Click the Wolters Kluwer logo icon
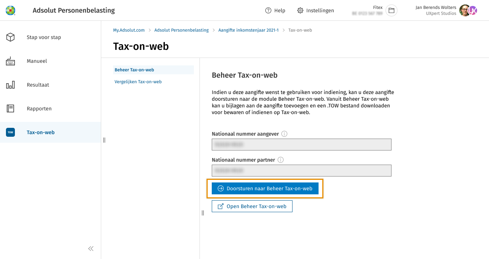The image size is (489, 259). click(x=10, y=10)
